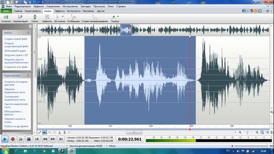Expand the Тишина dropdown arrow
The height and width of the screenshot is (154, 274).
click(x=118, y=17)
